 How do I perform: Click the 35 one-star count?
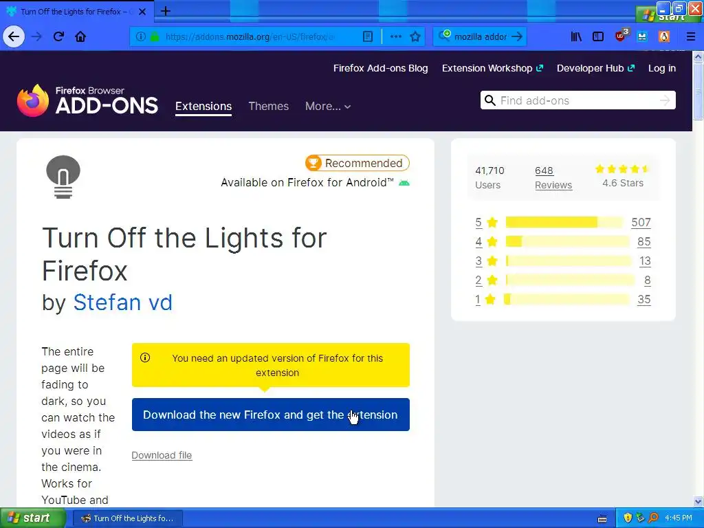click(x=643, y=300)
